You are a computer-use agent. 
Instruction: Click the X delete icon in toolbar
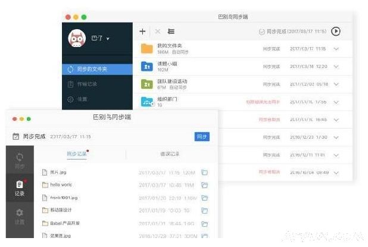[158, 32]
